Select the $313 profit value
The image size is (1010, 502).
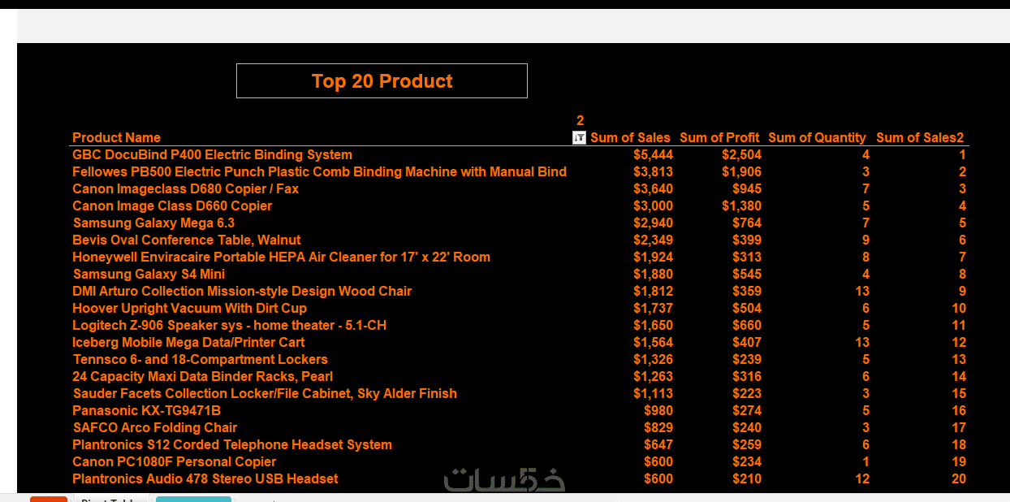pyautogui.click(x=747, y=257)
